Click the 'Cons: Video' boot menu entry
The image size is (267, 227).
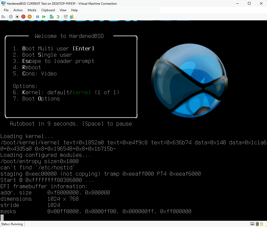click(35, 74)
